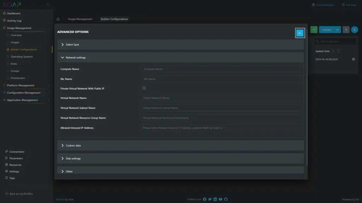
Task: Open the Twitter footer icon
Action: (210, 199)
